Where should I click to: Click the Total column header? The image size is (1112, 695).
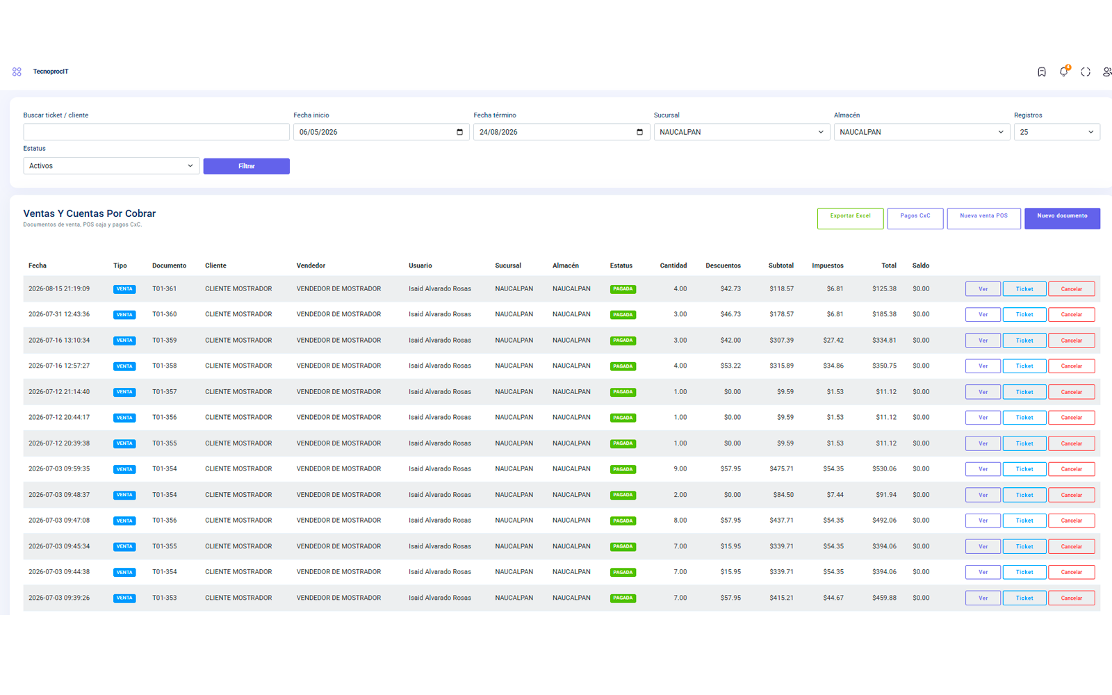tap(889, 265)
